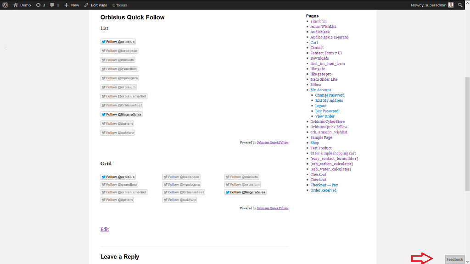This screenshot has height=264, width=470.
Task: Click Follow @NiagaraSalsa in List
Action: 121,114
